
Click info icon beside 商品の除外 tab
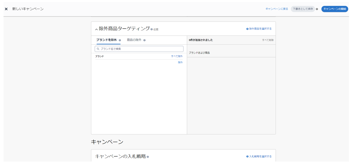pos(144,40)
